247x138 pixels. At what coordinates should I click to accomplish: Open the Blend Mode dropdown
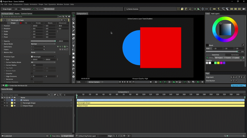click(x=43, y=44)
